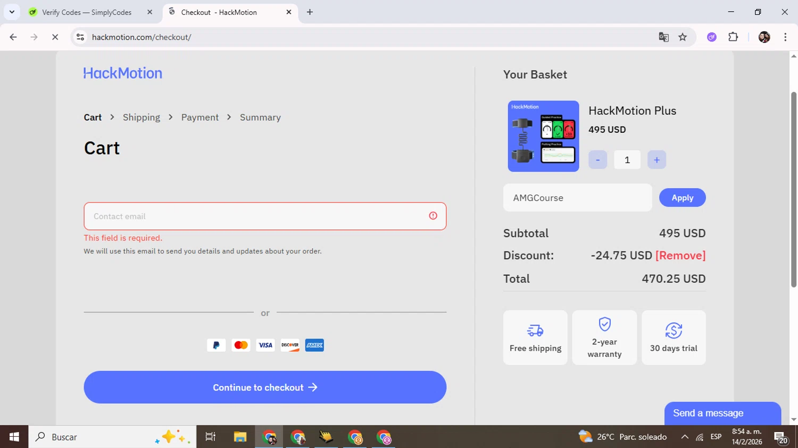Click the translate page icon

tap(663, 37)
